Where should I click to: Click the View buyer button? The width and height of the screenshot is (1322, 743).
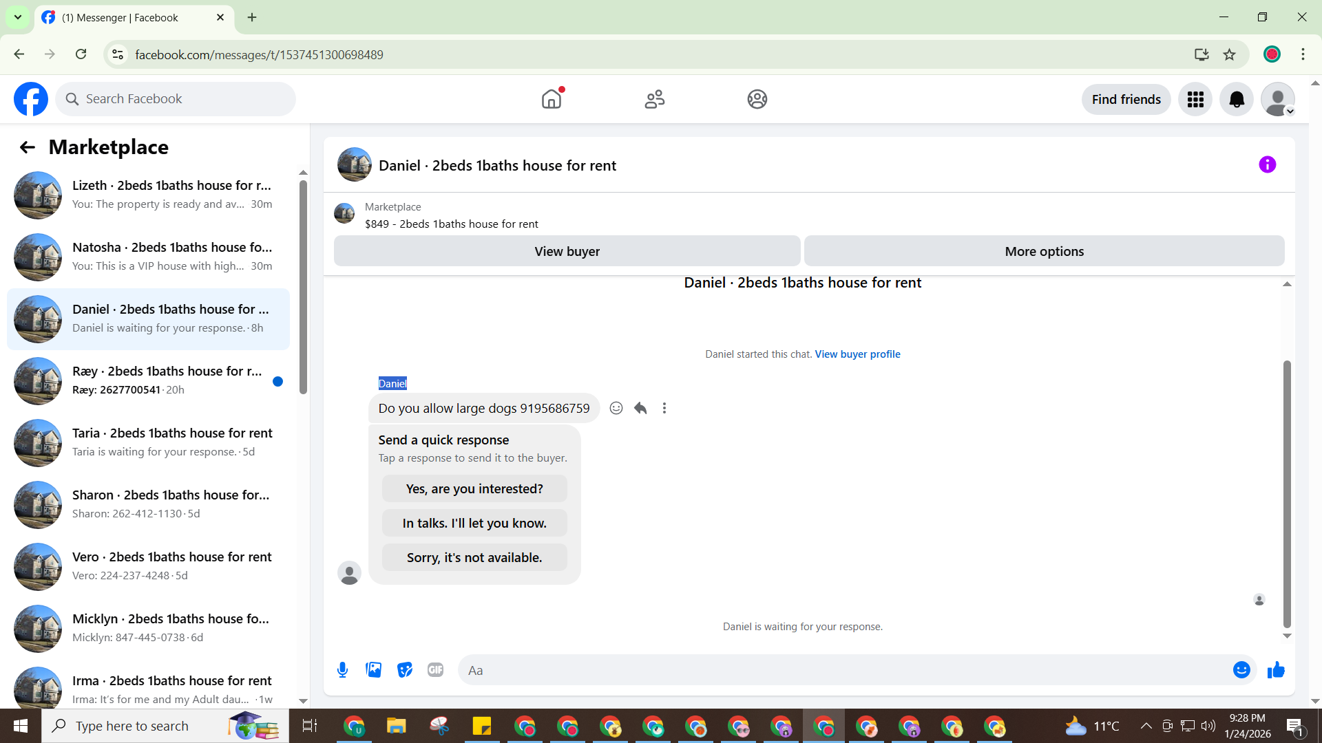[x=567, y=251]
